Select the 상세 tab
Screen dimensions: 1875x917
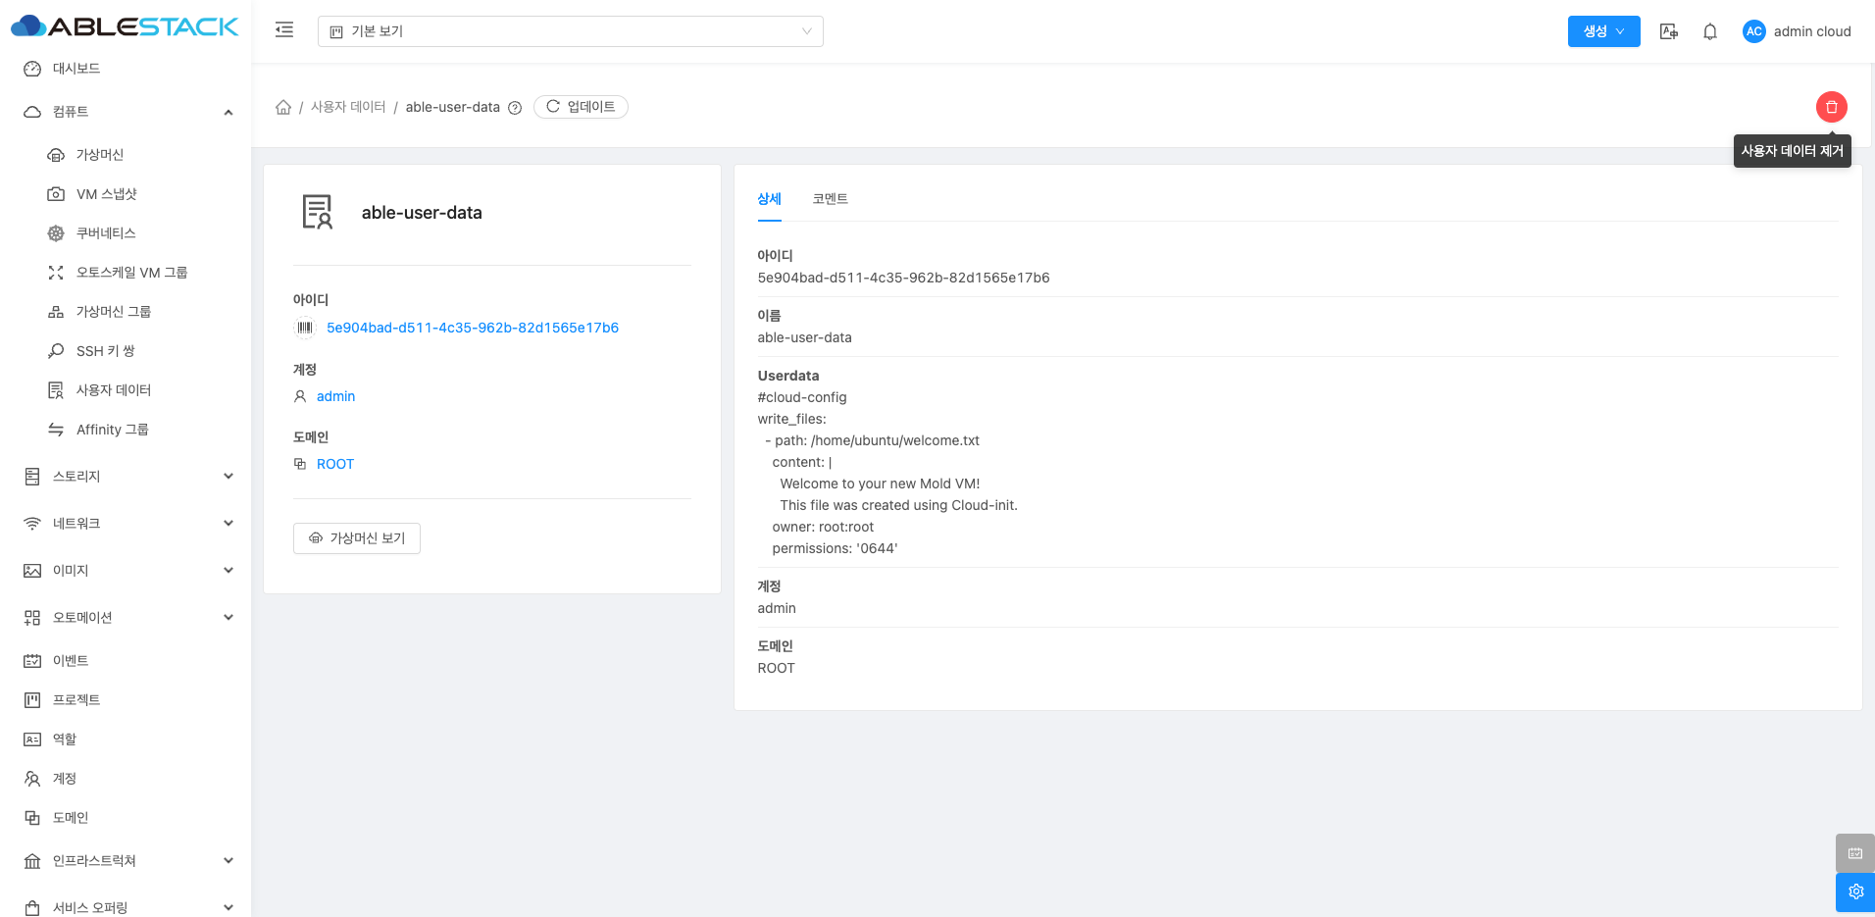click(769, 199)
